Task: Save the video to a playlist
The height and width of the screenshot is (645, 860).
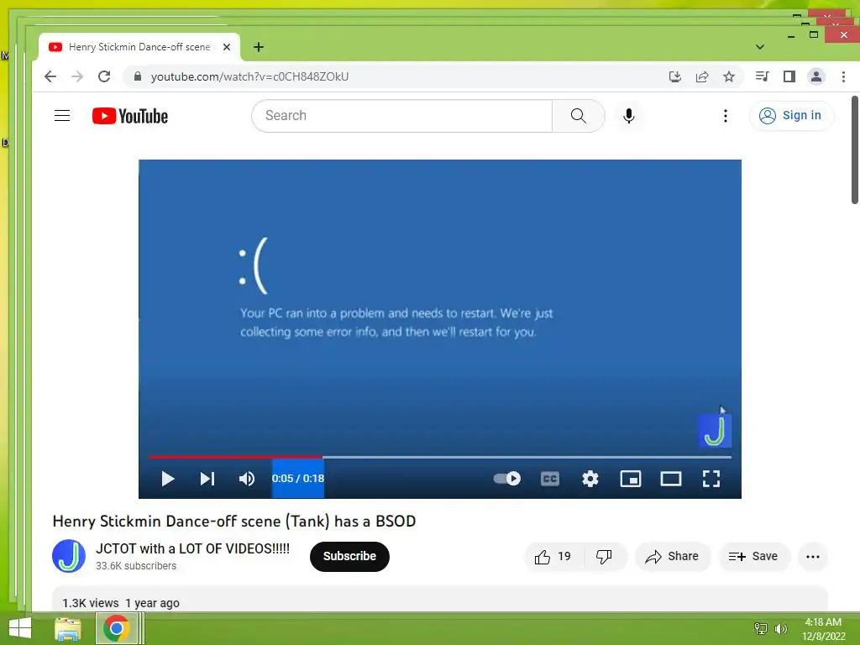Action: point(753,557)
